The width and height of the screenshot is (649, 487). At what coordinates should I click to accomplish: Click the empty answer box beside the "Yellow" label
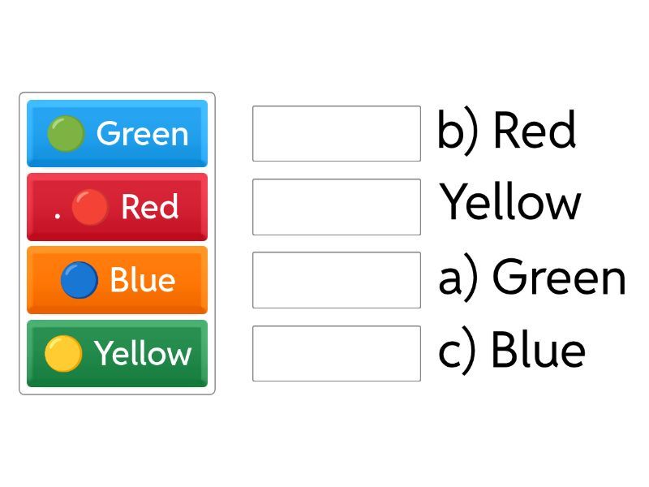(337, 207)
